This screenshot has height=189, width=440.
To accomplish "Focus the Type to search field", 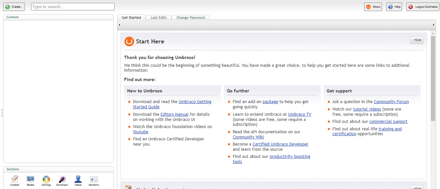I will point(73,6).
